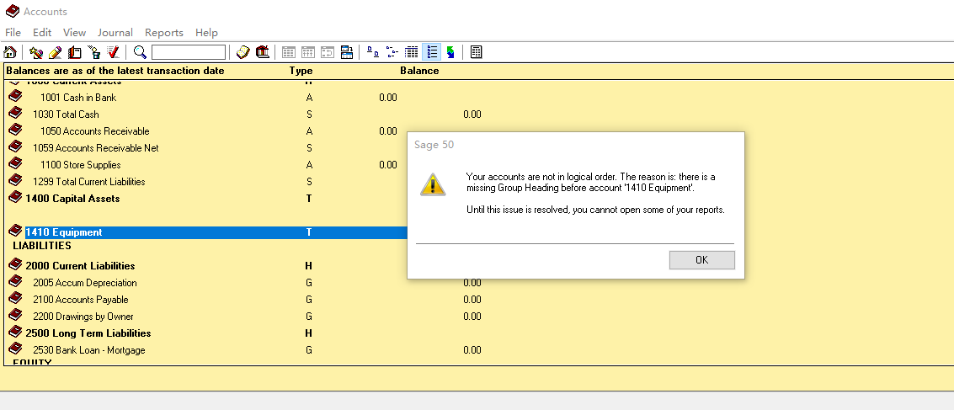Select account 2005 Accum Depreciation
This screenshot has width=954, height=410.
coord(84,283)
